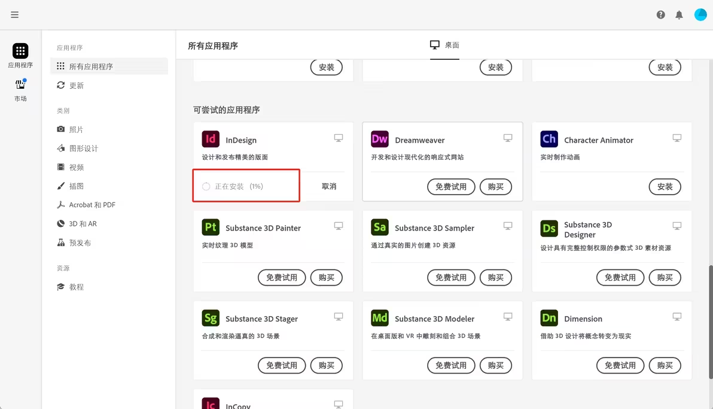Open the InDesign app icon

pos(211,140)
